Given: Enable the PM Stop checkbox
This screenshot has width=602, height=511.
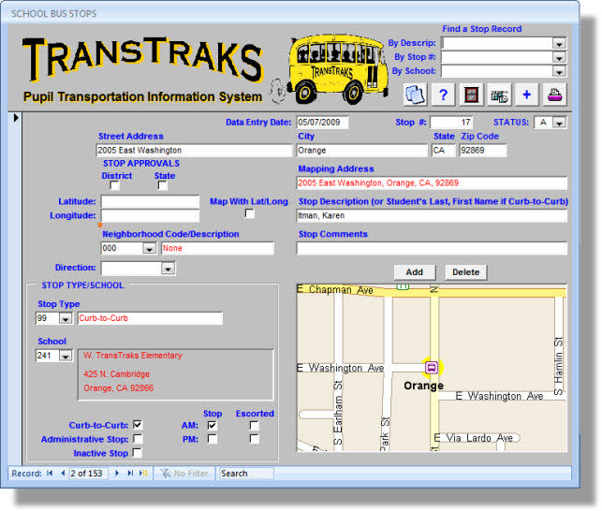Looking at the screenshot, I should pos(212,439).
